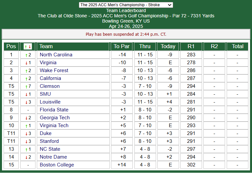Screen dimensions: 252x173
Task: Open the Clemson team link
Action: tap(50, 86)
